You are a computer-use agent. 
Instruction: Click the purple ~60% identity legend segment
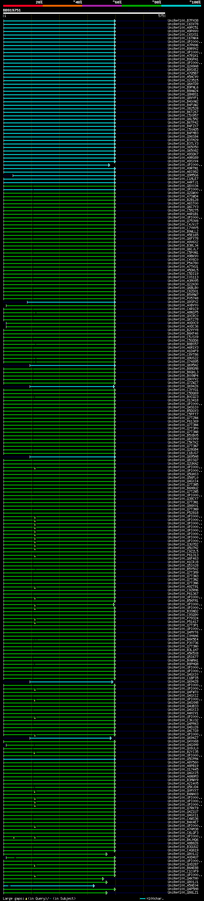point(102,6)
